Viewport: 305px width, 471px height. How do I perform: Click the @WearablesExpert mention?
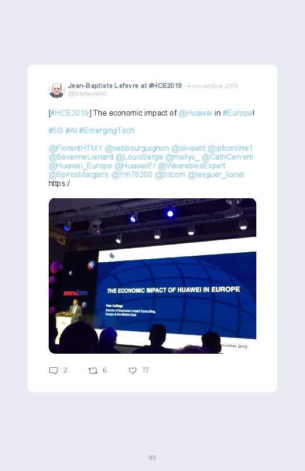click(191, 166)
